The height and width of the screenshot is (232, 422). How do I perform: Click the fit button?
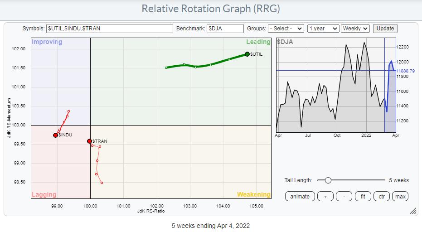(x=363, y=196)
